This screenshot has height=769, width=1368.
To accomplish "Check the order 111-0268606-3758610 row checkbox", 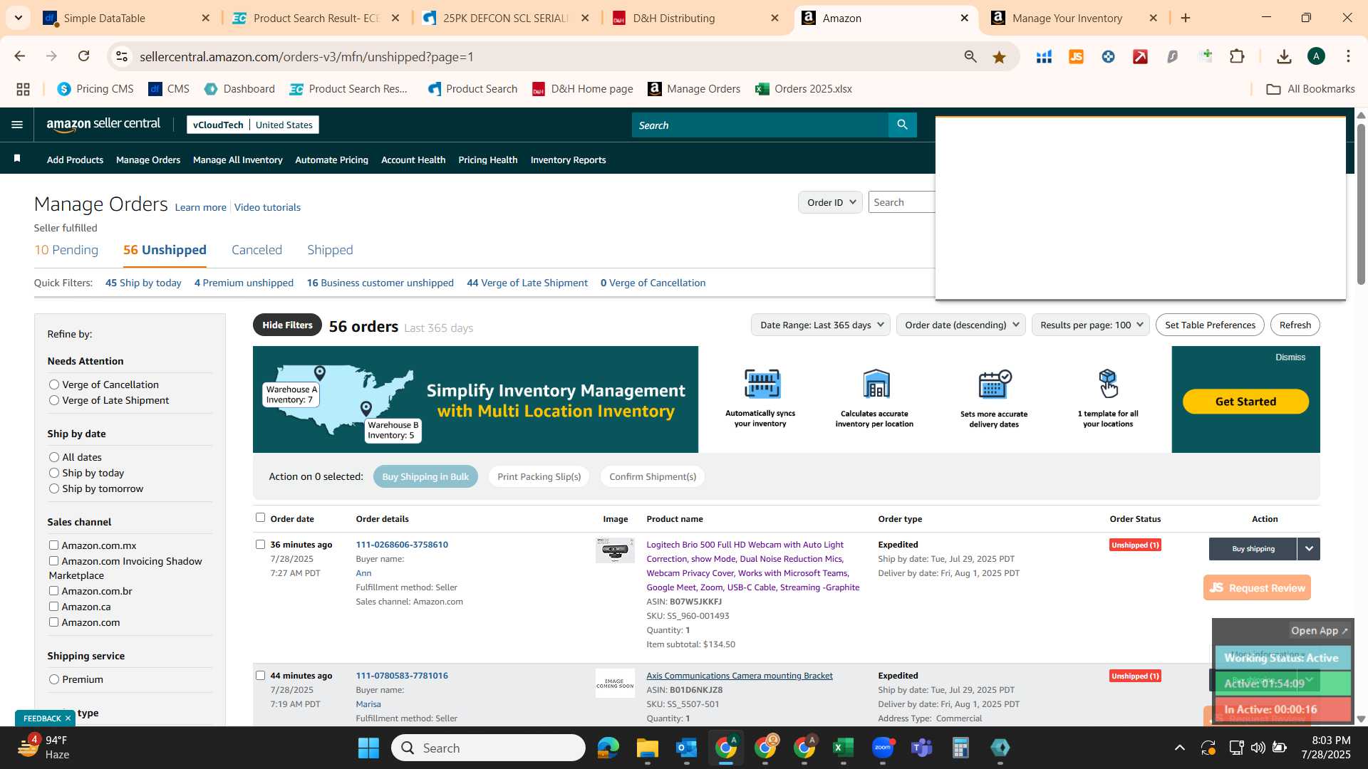I will coord(260,544).
